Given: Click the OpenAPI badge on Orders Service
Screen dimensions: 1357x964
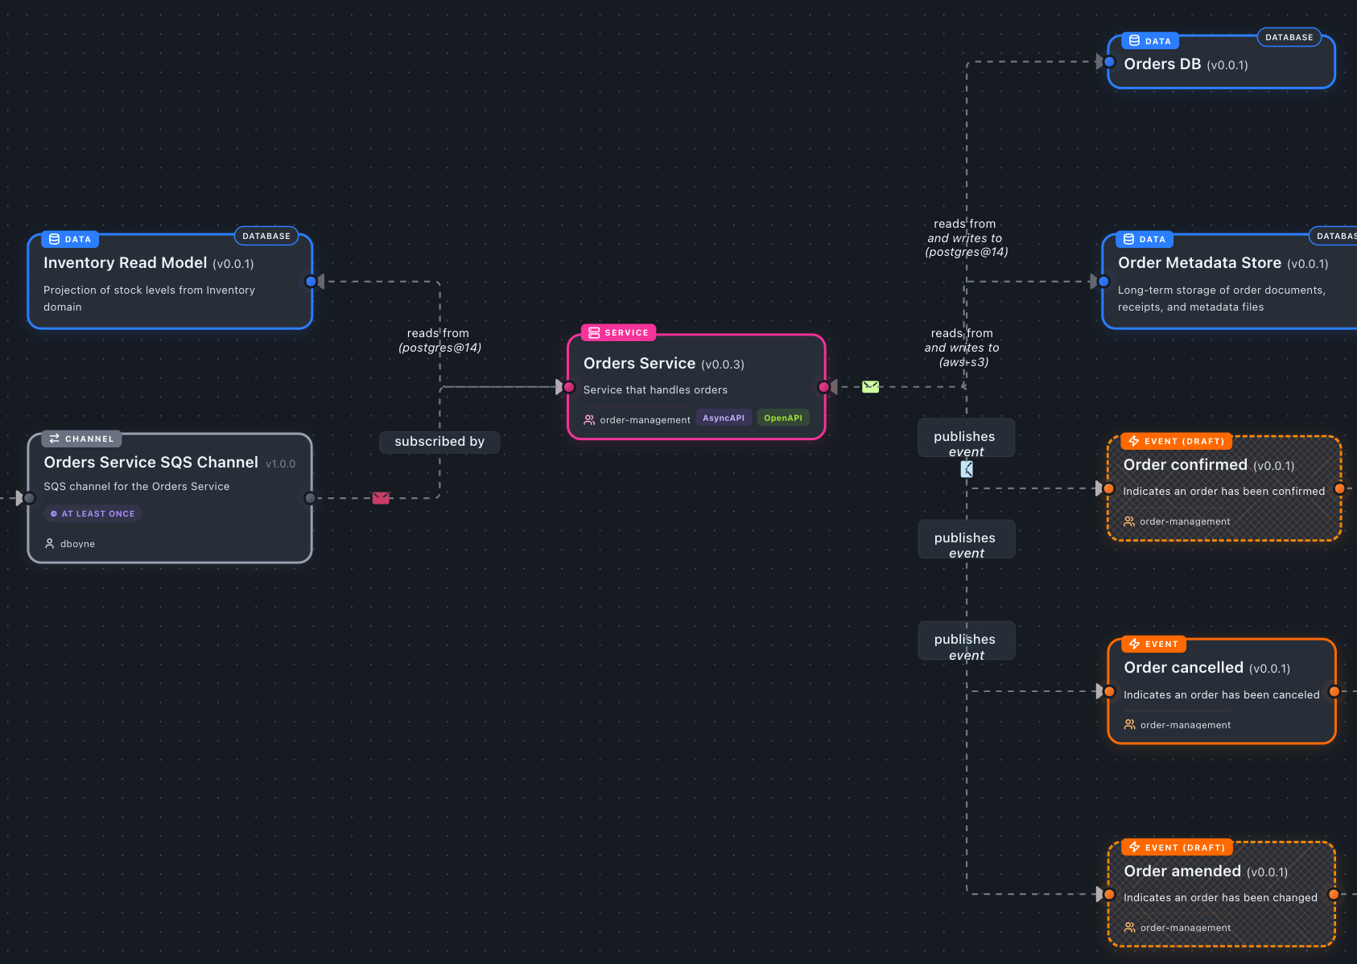Looking at the screenshot, I should pos(782,418).
